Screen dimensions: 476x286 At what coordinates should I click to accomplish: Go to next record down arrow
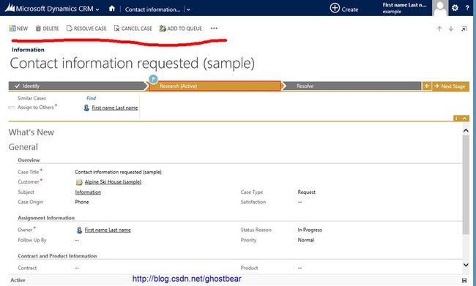click(x=451, y=29)
